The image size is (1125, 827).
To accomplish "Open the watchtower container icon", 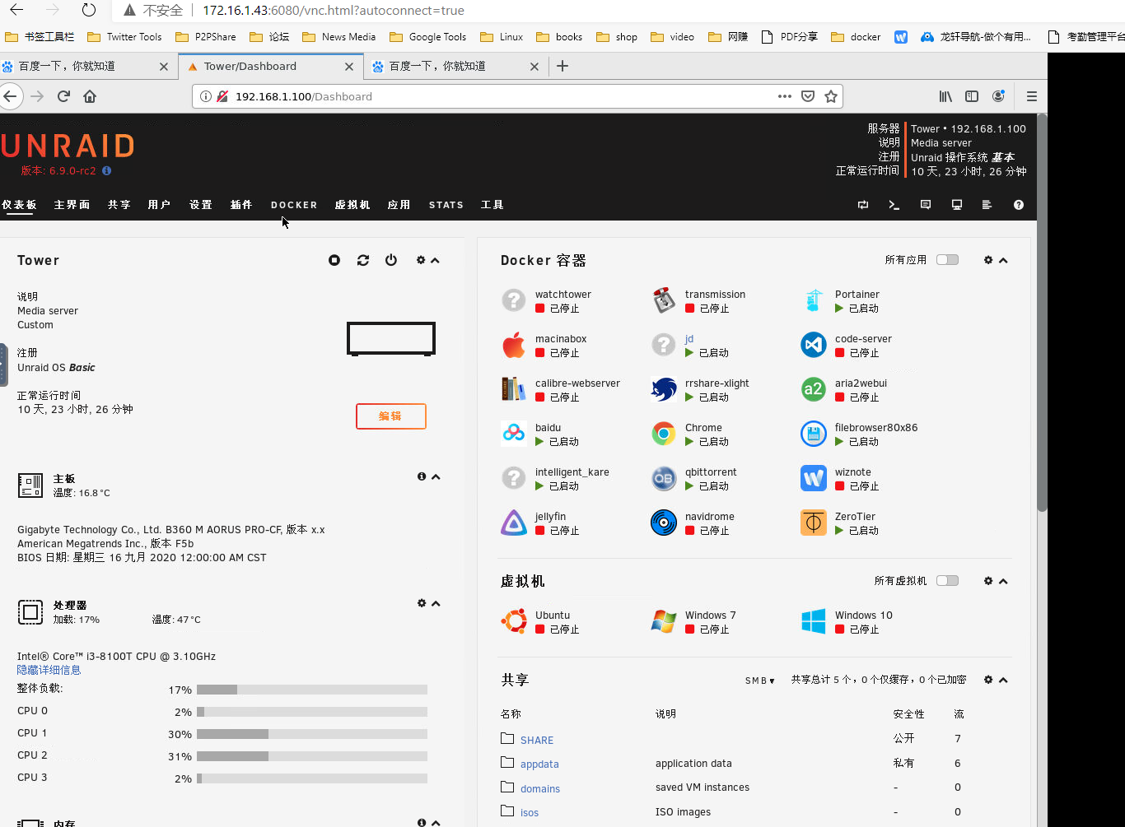I will click(x=514, y=300).
